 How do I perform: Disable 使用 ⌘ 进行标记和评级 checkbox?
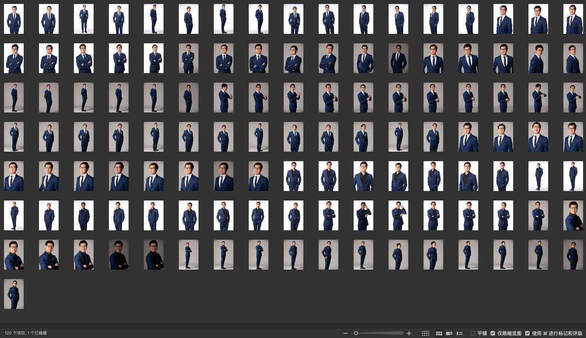[527, 333]
